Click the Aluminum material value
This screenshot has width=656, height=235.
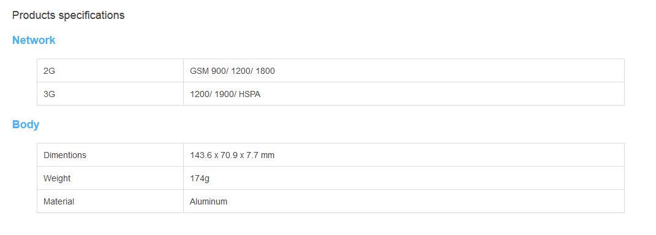tap(208, 201)
